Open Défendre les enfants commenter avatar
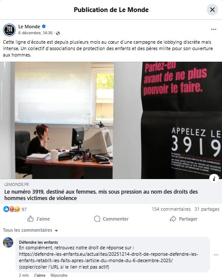The height and width of the screenshot is (278, 222). click(8, 242)
